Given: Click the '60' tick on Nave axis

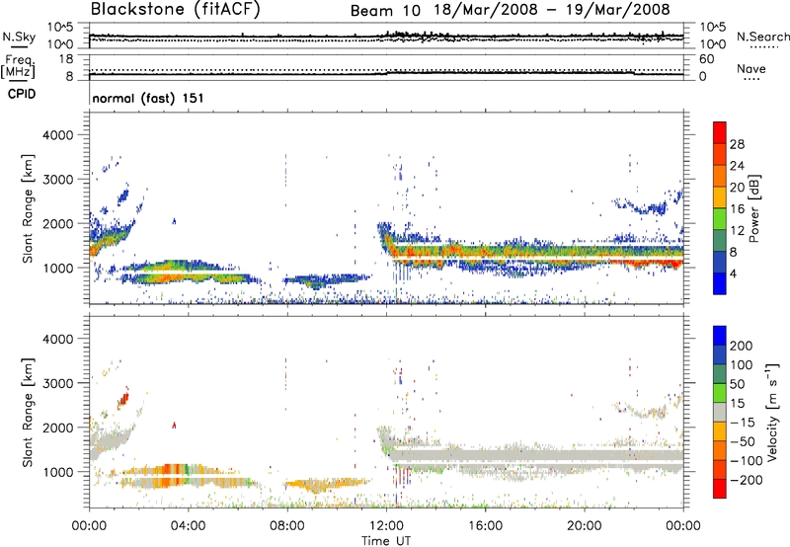Looking at the screenshot, I should coord(706,59).
